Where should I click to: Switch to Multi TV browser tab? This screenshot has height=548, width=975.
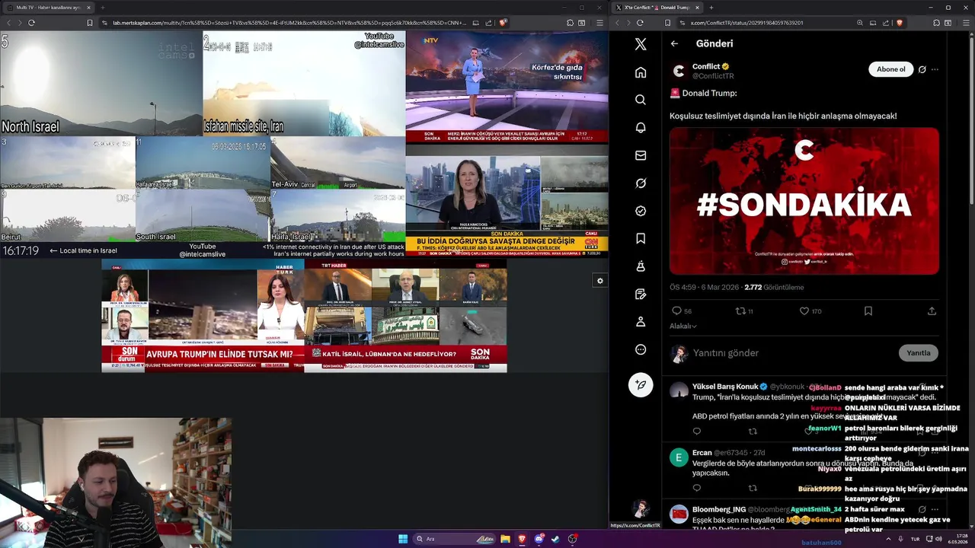tap(50, 8)
